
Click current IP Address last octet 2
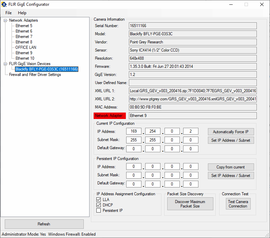[x=191, y=131]
